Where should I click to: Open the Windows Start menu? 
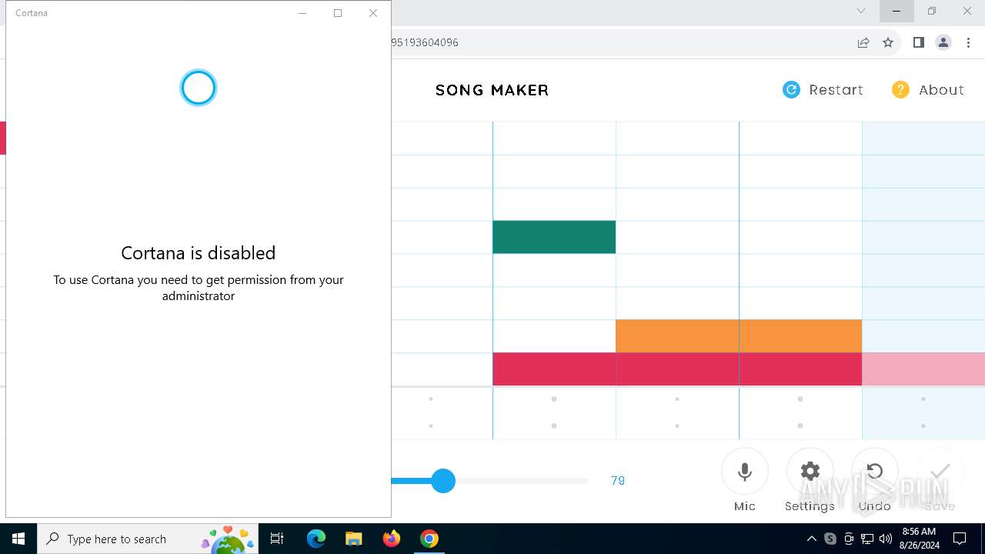(18, 539)
